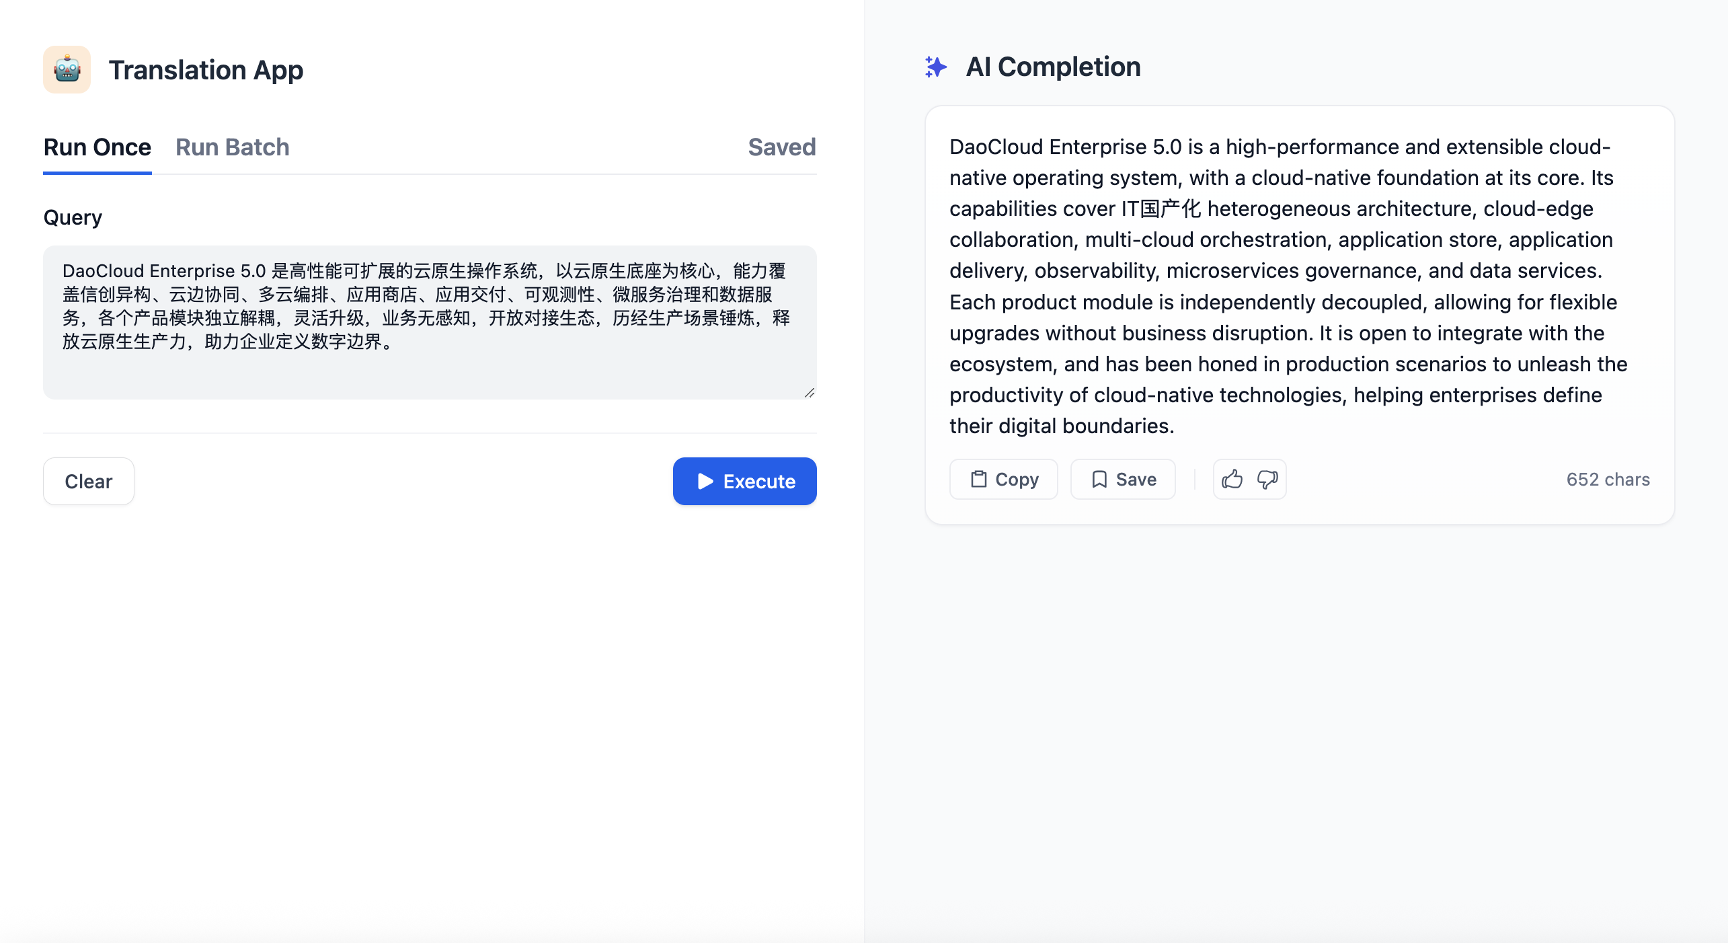Click the bookmark icon on Save
This screenshot has height=943, width=1728.
coord(1099,480)
